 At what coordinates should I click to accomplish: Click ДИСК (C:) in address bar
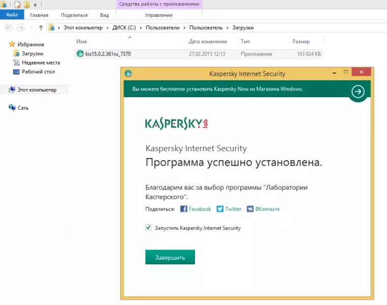(x=124, y=27)
